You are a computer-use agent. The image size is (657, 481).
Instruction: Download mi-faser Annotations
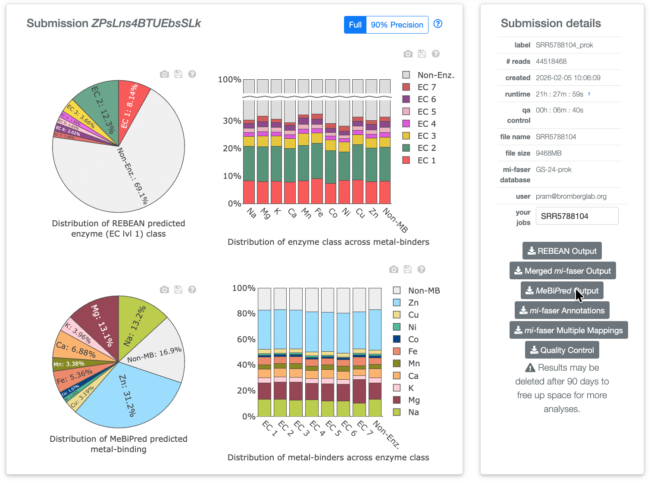[x=562, y=310]
